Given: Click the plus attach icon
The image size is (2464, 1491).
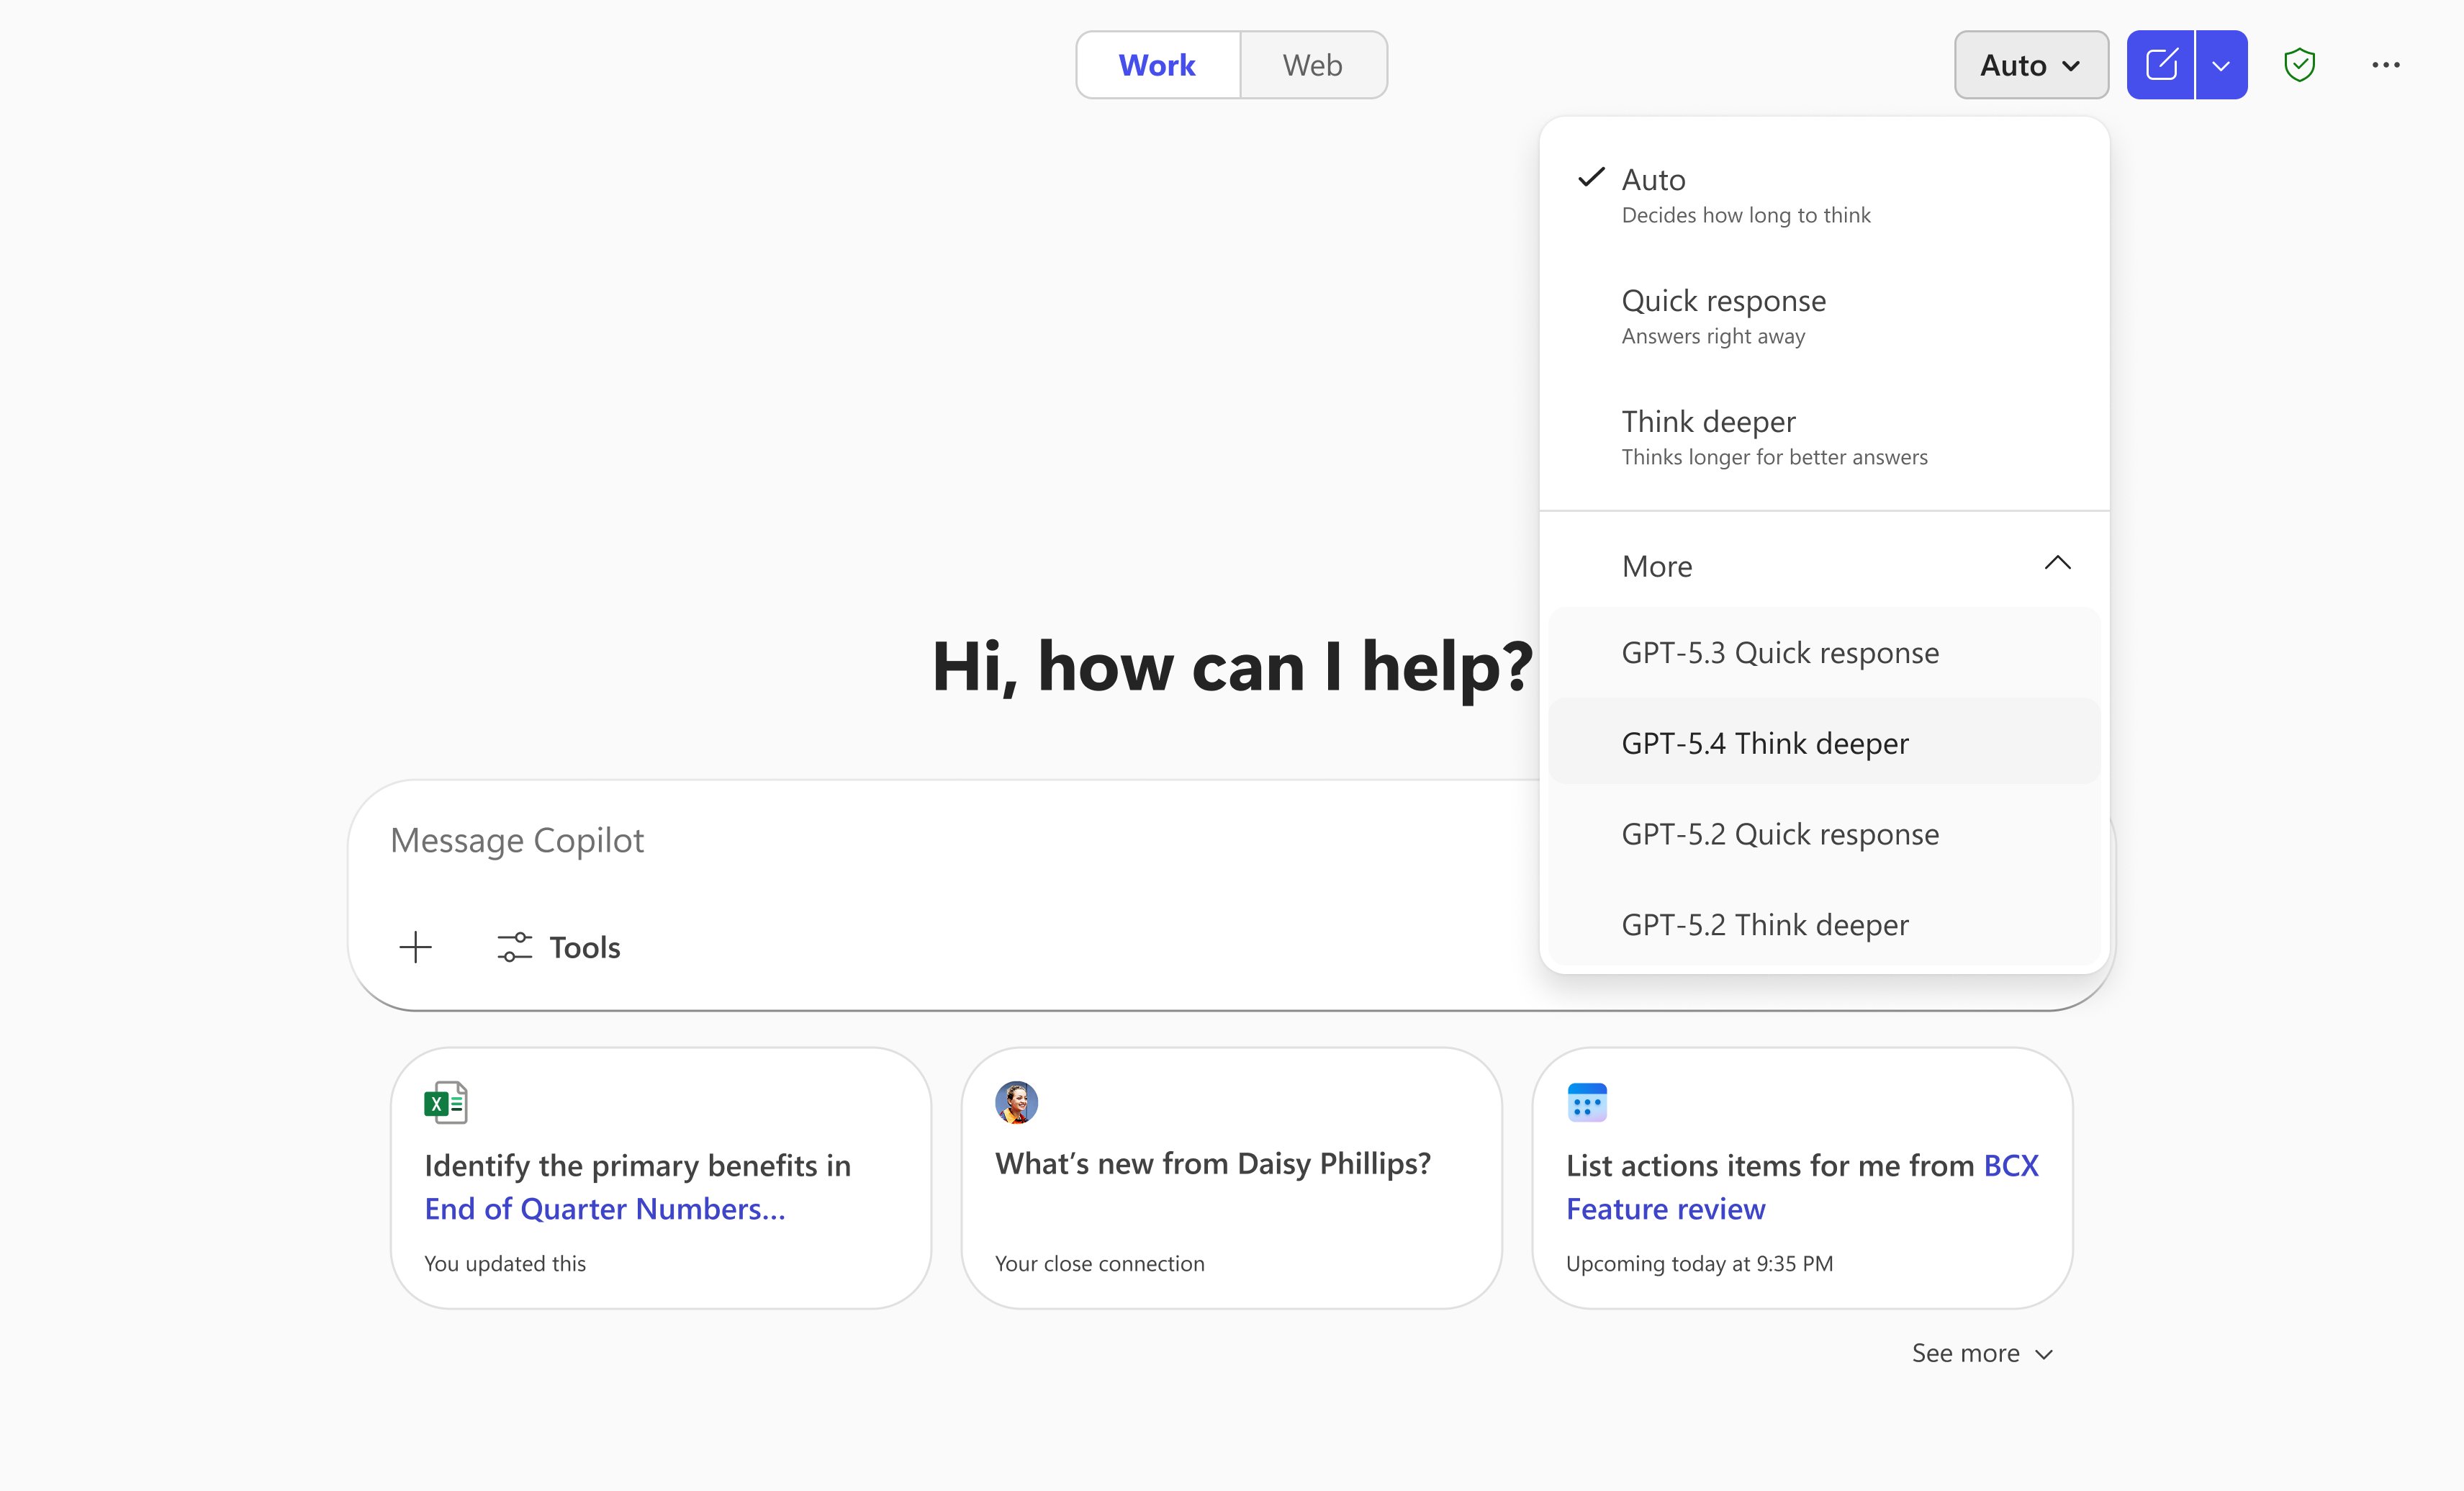Looking at the screenshot, I should click(x=415, y=947).
